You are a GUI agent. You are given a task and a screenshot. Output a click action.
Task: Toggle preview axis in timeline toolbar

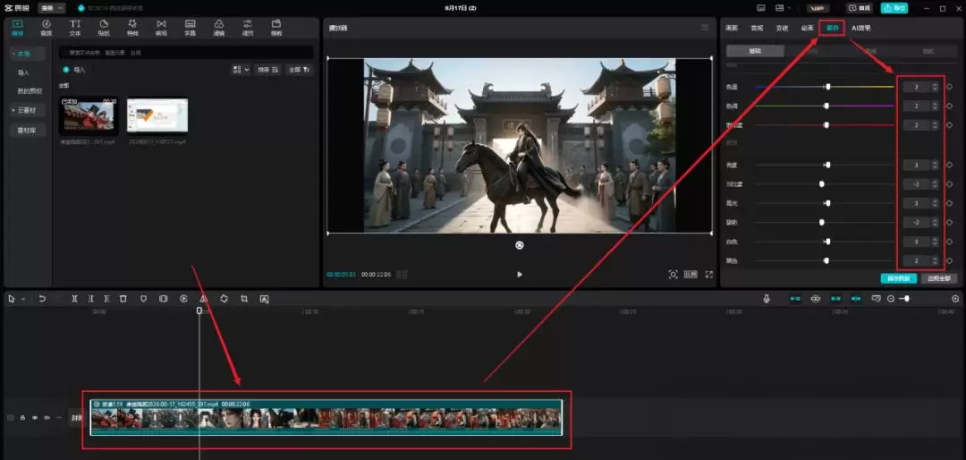click(856, 298)
